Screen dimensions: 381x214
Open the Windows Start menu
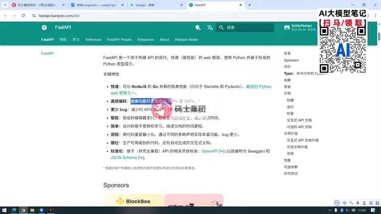click(4, 210)
